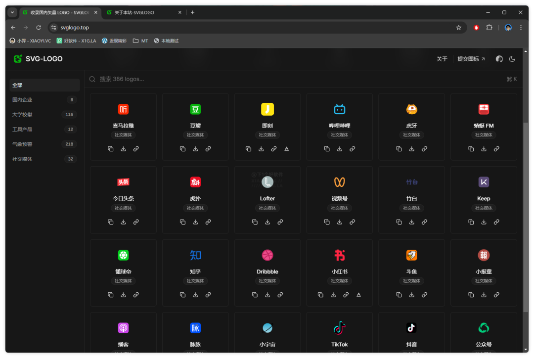Copy the 虎扑 logo SVG
534x358 pixels.
[x=183, y=222]
